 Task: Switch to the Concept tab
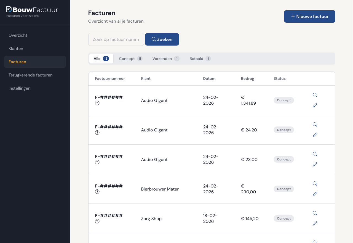tap(130, 59)
